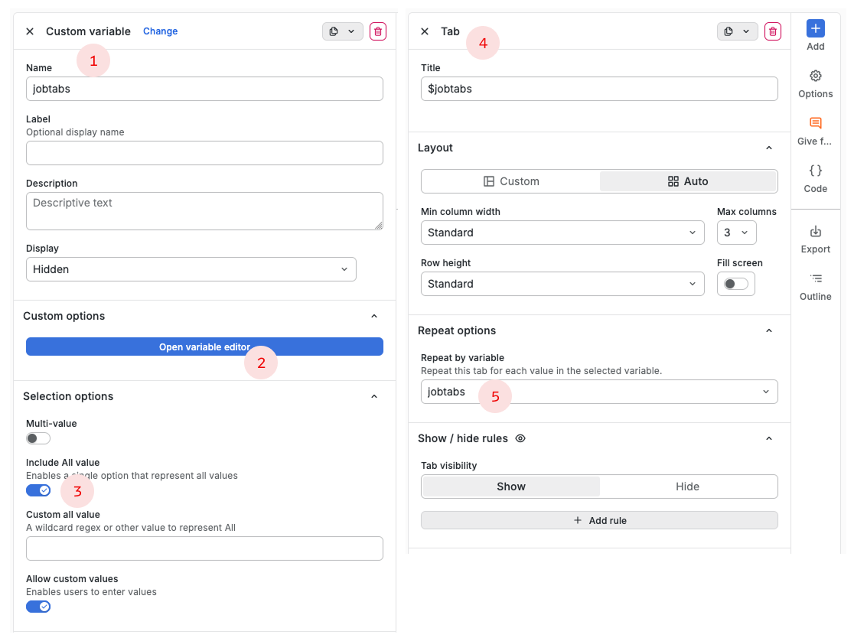Collapse the Repeat options section
This screenshot has width=854, height=641.
click(769, 331)
